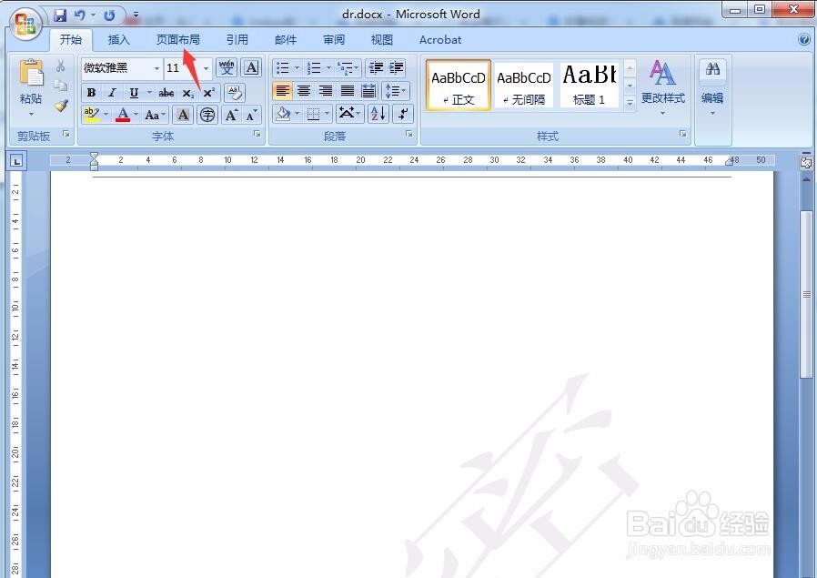Align text right
Screen dimensions: 817x578
click(326, 91)
